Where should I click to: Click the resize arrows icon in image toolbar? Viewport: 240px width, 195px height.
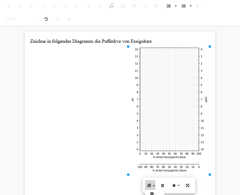(x=187, y=185)
